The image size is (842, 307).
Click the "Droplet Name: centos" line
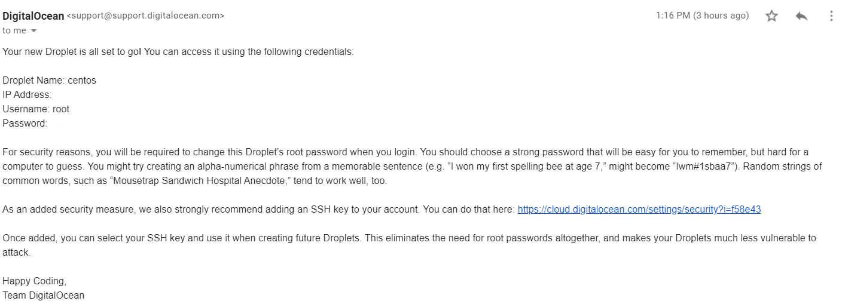click(49, 80)
